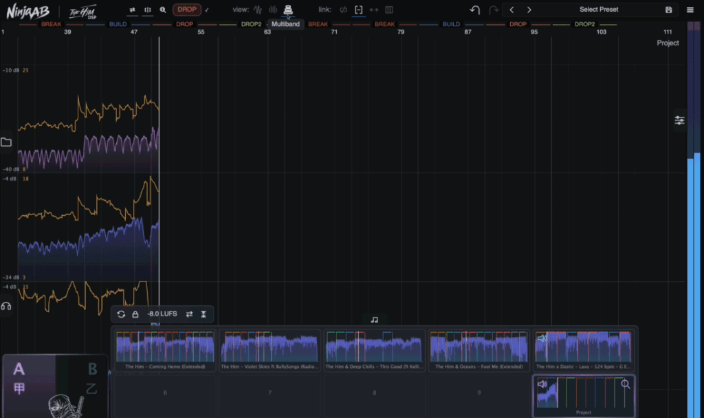
Task: Switch to the B side
Action: coord(93,369)
